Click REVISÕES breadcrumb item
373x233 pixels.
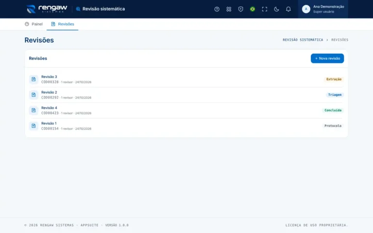(x=339, y=40)
